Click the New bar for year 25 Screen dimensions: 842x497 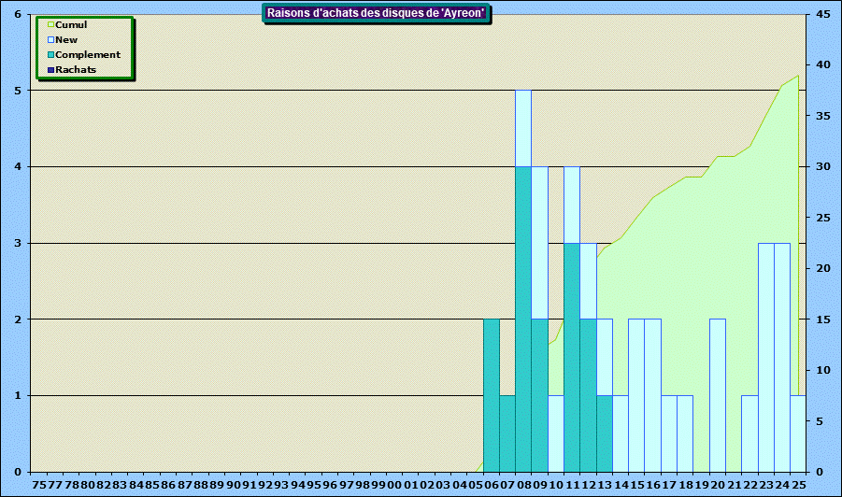tap(798, 433)
